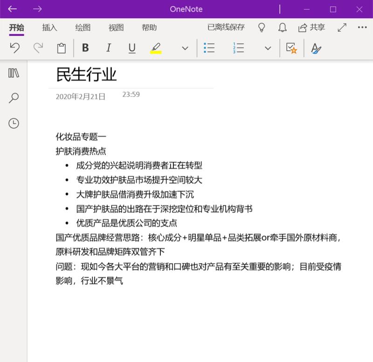Click the 共享 share button
This screenshot has height=362, width=373.
pos(311,28)
